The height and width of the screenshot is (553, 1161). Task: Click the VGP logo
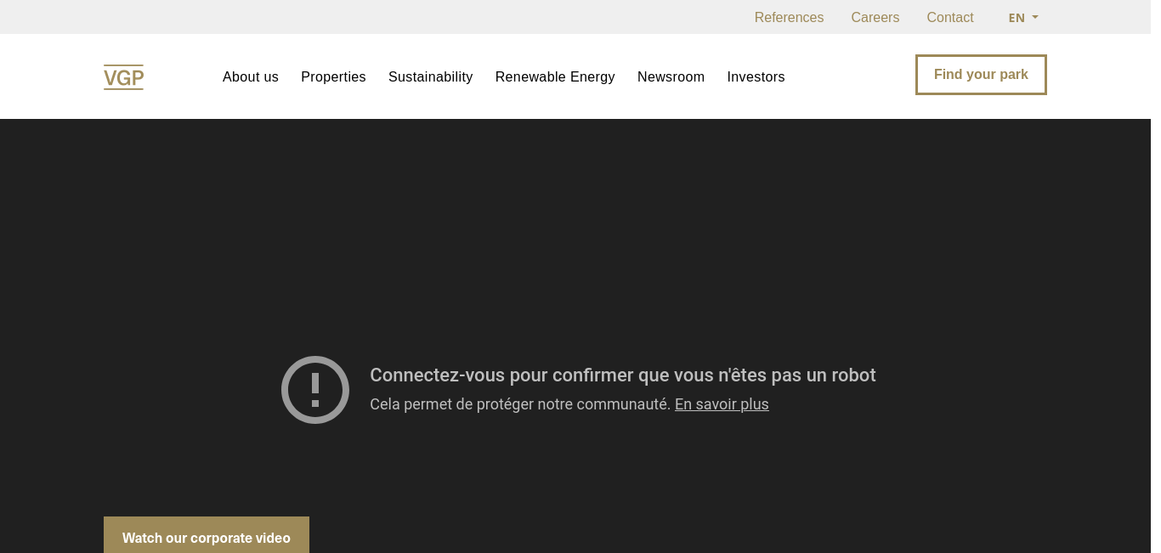(123, 77)
